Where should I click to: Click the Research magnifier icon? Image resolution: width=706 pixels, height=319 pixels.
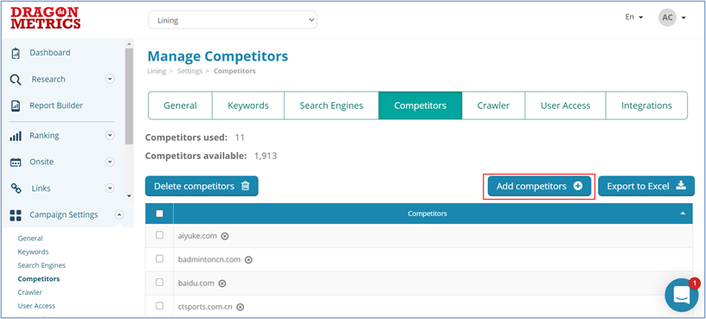(16, 80)
